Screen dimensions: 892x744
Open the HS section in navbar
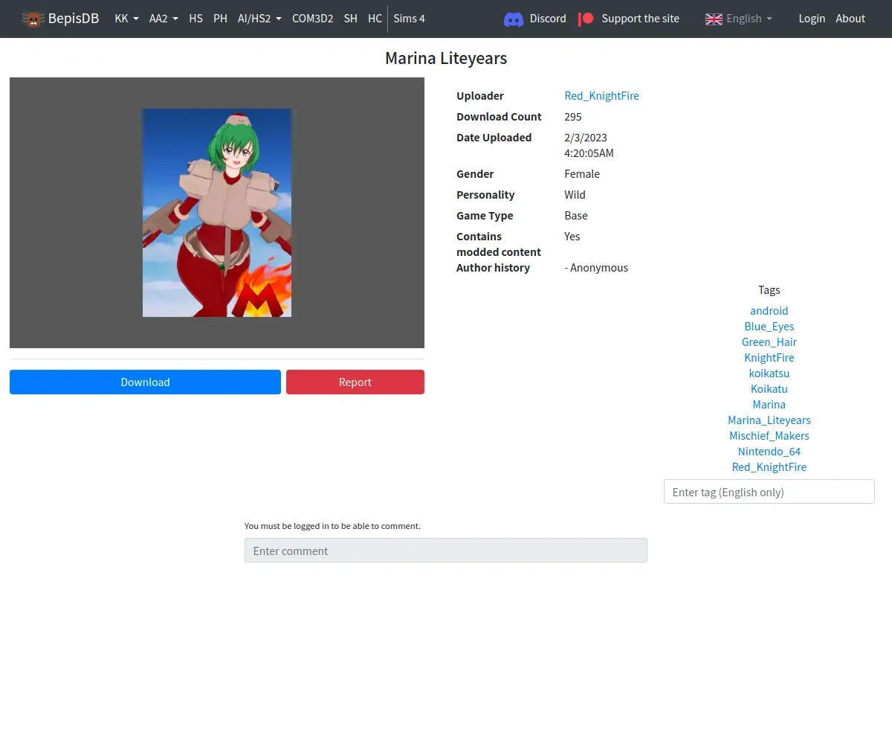pos(195,19)
